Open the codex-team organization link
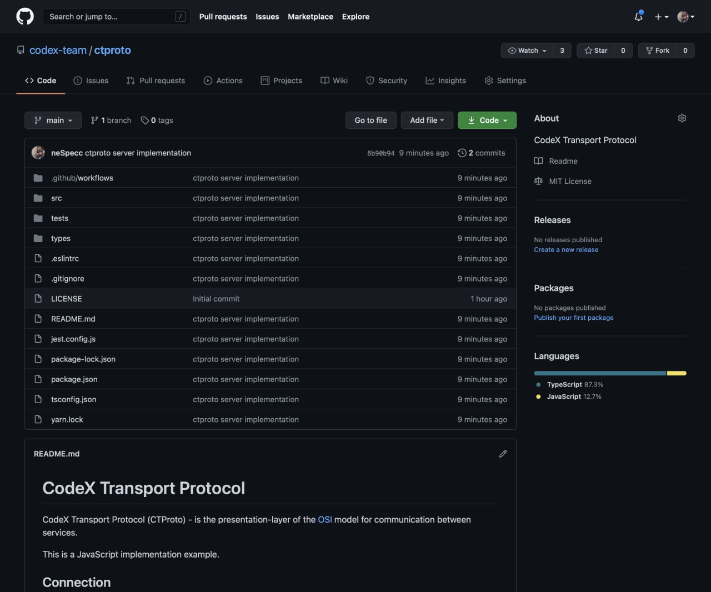711x592 pixels. [58, 50]
